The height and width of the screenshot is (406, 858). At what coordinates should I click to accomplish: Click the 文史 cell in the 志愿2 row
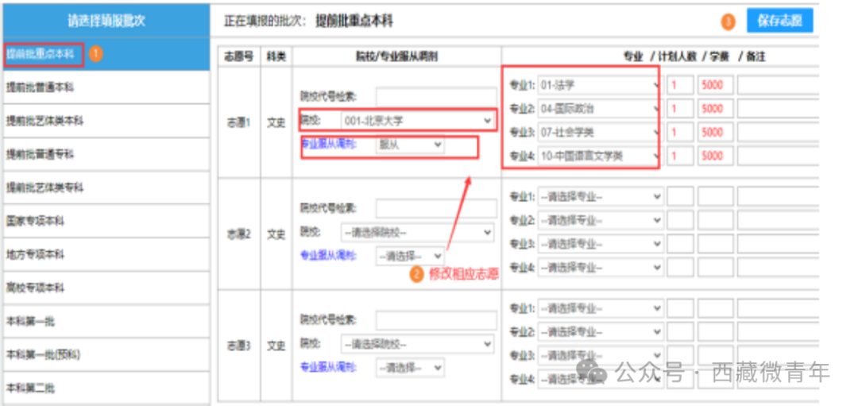coord(276,234)
